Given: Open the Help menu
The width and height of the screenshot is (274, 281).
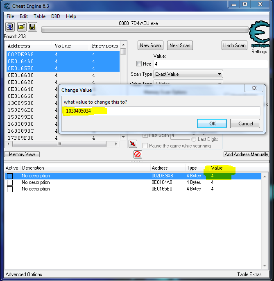Looking at the screenshot, I should pyautogui.click(x=71, y=16).
